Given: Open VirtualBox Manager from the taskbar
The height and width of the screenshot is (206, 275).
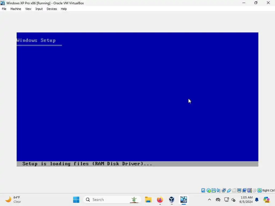Looking at the screenshot, I should tap(172, 200).
